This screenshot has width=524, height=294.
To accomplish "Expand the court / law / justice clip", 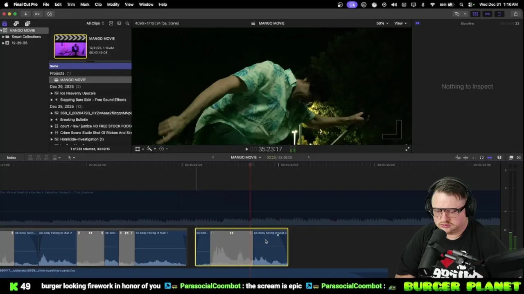I will pos(52,126).
